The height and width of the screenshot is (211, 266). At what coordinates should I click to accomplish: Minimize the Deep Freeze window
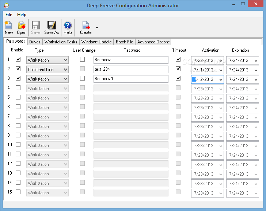(x=234, y=4)
